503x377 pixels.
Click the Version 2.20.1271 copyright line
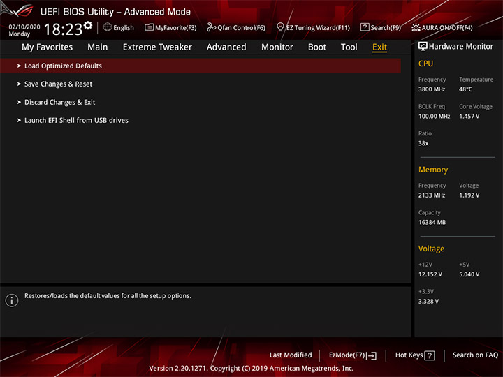(x=251, y=368)
